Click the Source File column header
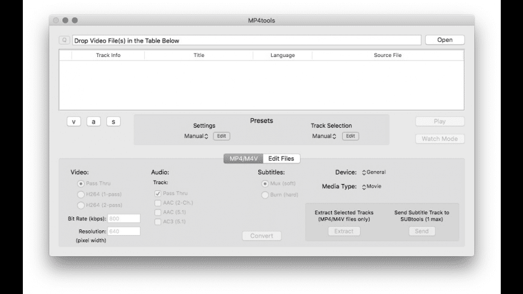523x294 pixels. [x=388, y=55]
